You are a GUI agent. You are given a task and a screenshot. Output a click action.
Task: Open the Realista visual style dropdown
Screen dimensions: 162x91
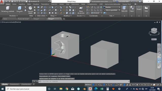112,7
